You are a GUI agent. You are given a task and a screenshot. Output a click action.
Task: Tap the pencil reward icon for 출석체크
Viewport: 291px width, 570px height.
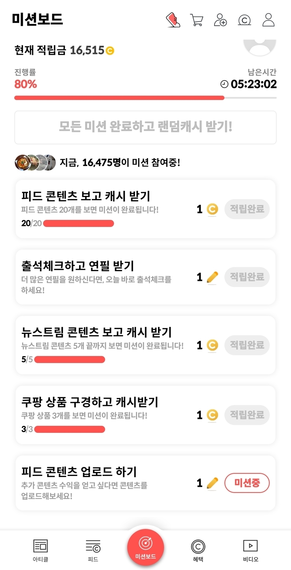tap(212, 277)
